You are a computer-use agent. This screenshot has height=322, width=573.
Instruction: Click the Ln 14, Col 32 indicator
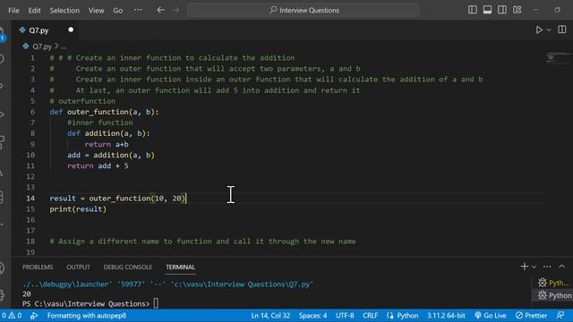tap(270, 316)
